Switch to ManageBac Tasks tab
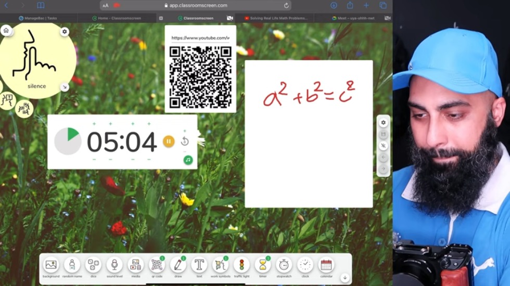 38,18
